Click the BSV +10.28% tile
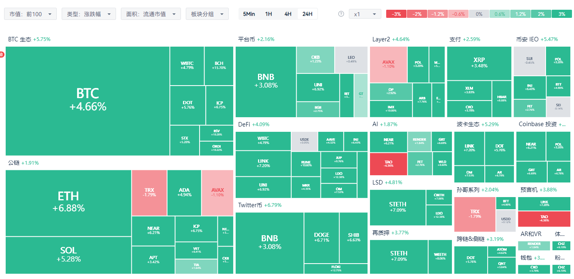Viewport: 574px width, 279px height. 217,133
